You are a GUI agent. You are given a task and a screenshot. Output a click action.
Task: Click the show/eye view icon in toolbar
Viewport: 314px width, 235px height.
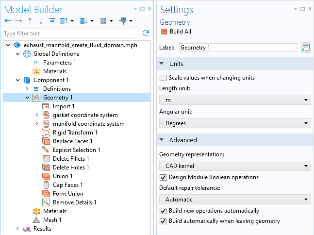coord(52,21)
